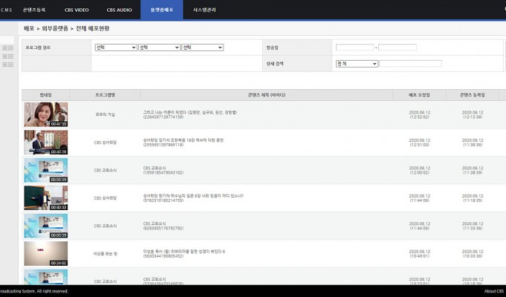506x297 pixels.
Task: Click the request date 2020.06.12 (10:49:01)
Action: [x=419, y=254]
